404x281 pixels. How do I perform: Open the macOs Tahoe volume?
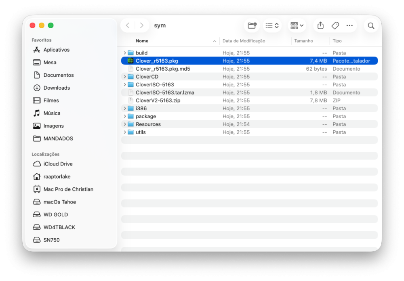[x=59, y=202]
